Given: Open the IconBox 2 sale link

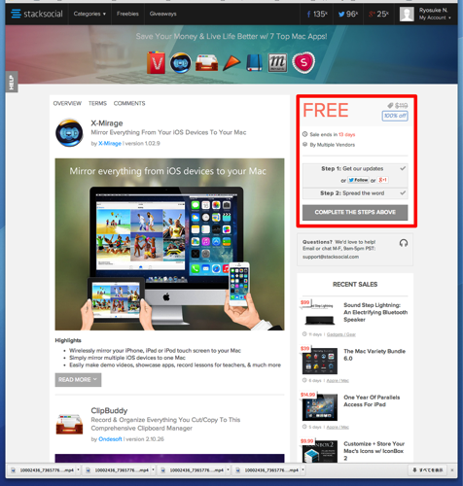Looking at the screenshot, I should (x=374, y=451).
